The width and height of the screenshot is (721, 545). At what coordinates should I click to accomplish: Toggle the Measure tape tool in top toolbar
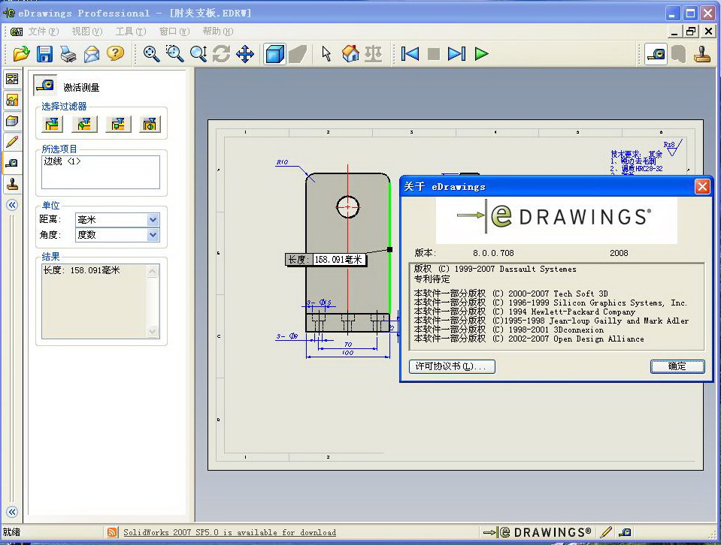pyautogui.click(x=656, y=54)
